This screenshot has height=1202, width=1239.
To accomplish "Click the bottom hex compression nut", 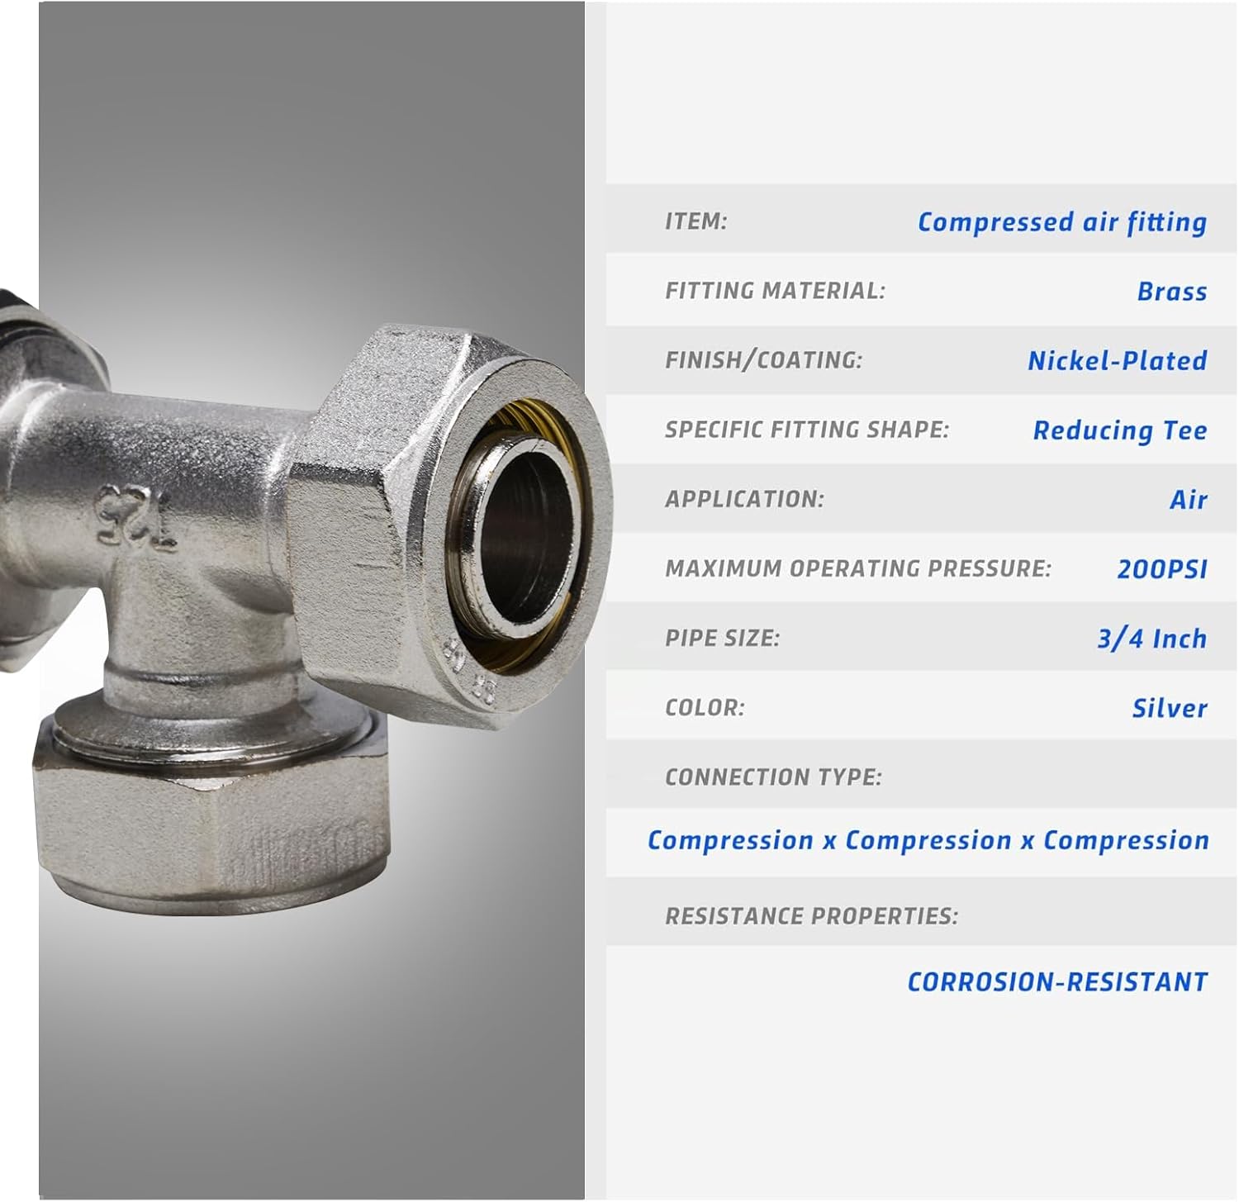I will pyautogui.click(x=212, y=807).
